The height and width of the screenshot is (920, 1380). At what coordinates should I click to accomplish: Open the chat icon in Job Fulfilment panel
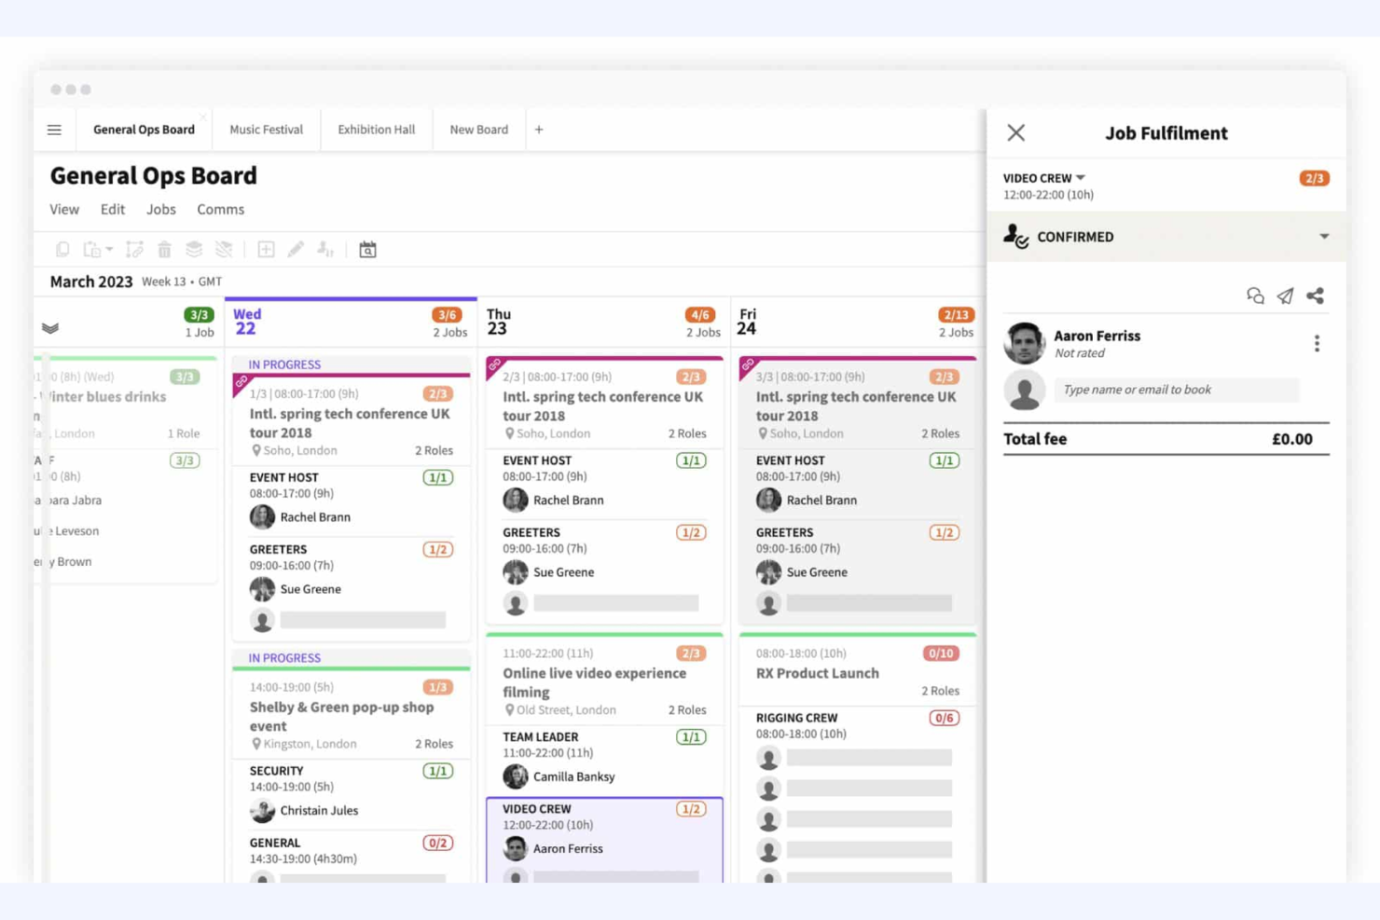[x=1254, y=295]
